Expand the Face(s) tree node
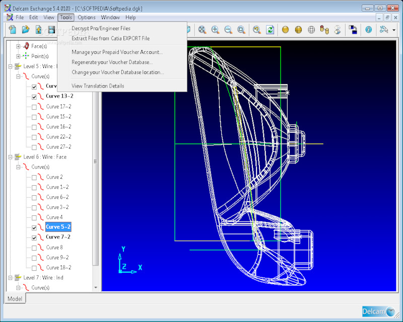This screenshot has height=322, width=403. click(18, 46)
